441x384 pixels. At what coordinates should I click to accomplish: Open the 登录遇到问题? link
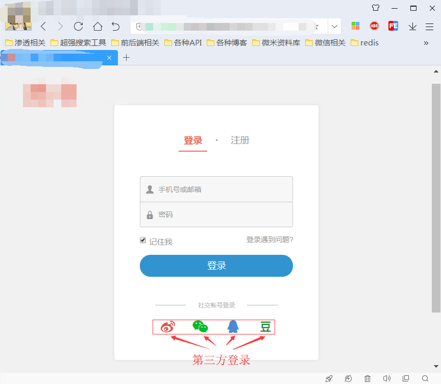(x=269, y=239)
